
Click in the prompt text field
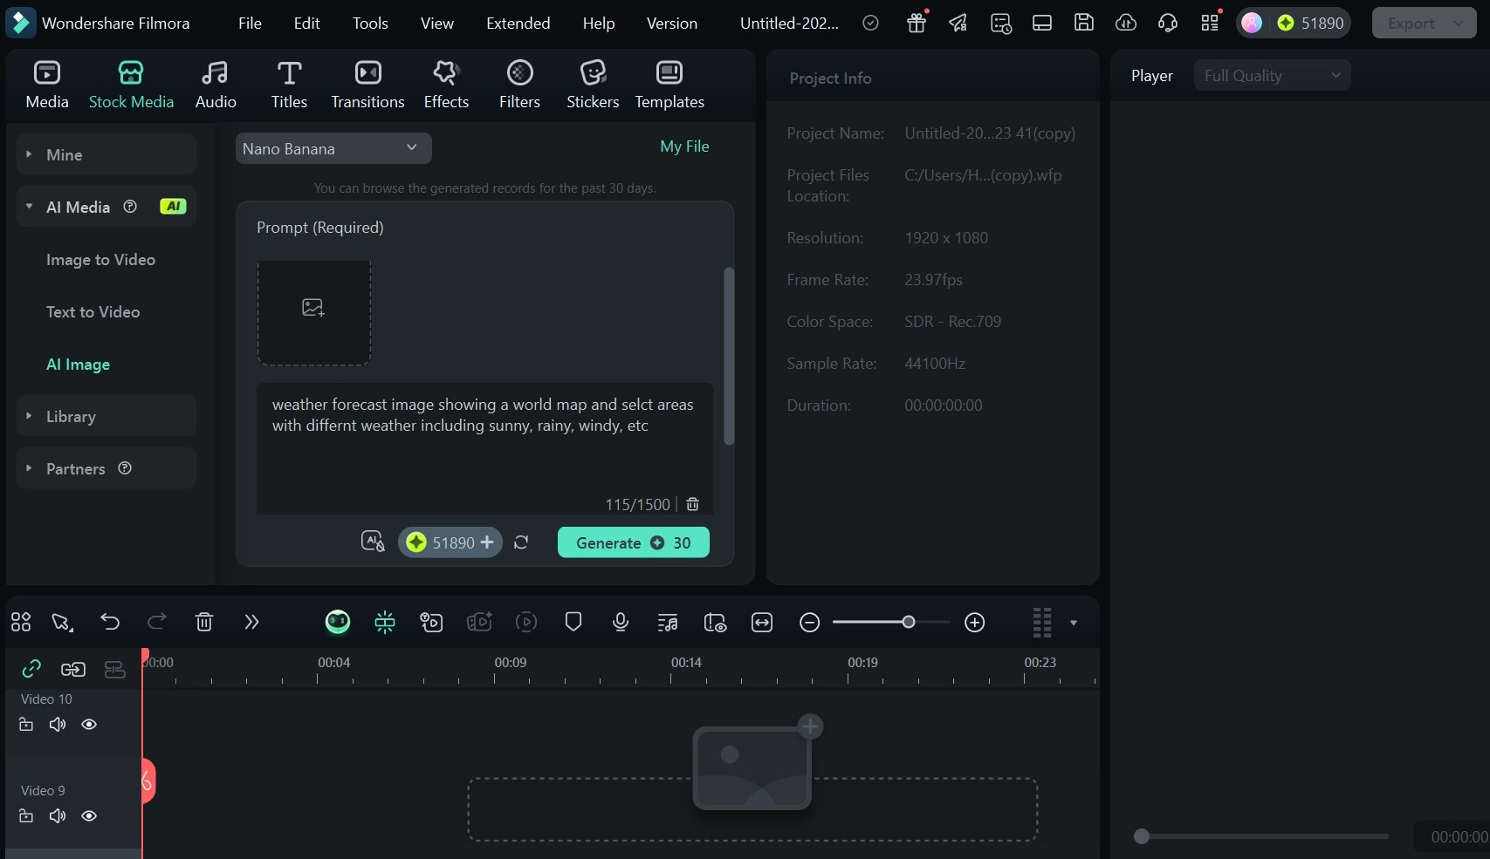coord(484,448)
